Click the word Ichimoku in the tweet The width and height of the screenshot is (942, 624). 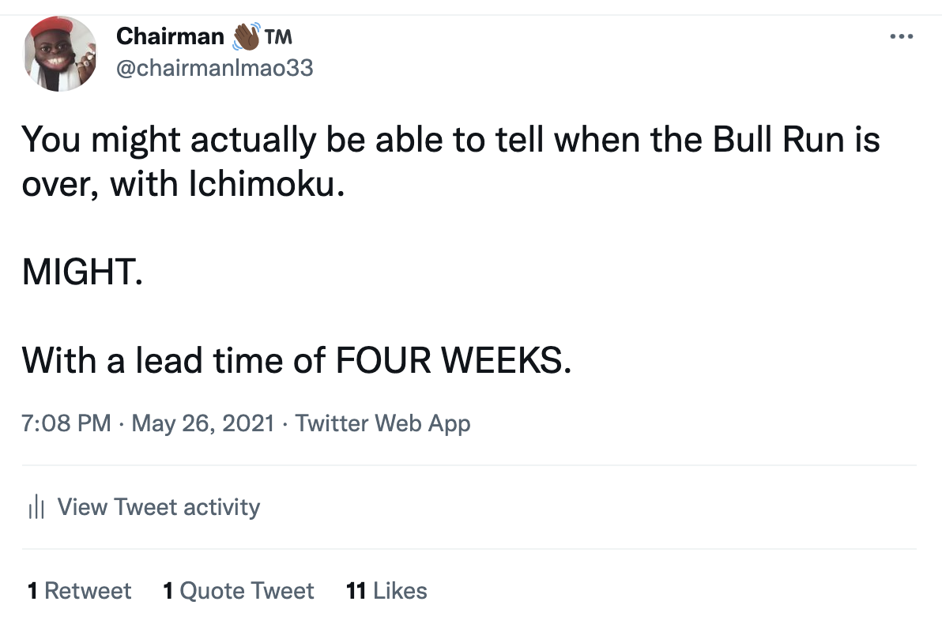click(x=264, y=184)
